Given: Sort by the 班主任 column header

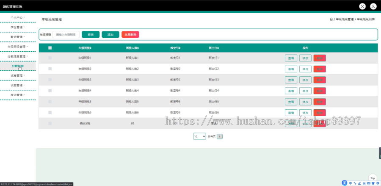Looking at the screenshot, I should click(214, 48).
